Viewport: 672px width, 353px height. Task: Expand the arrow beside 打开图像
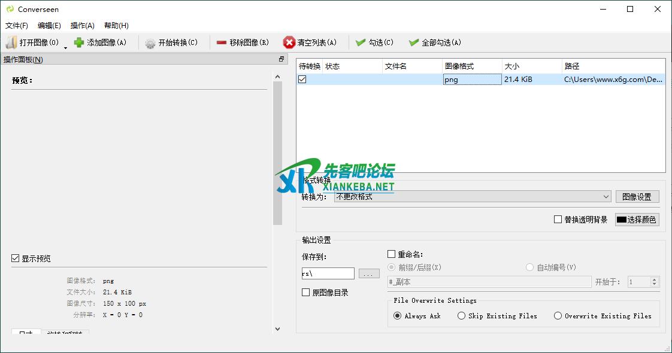tap(65, 47)
